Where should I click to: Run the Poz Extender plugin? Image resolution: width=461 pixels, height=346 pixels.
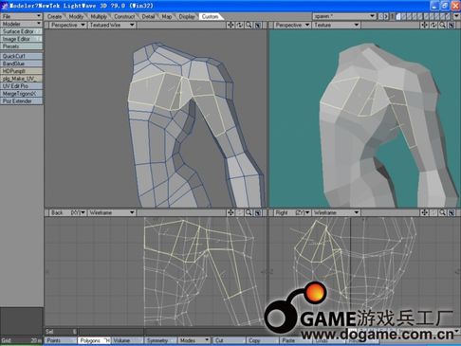click(21, 101)
